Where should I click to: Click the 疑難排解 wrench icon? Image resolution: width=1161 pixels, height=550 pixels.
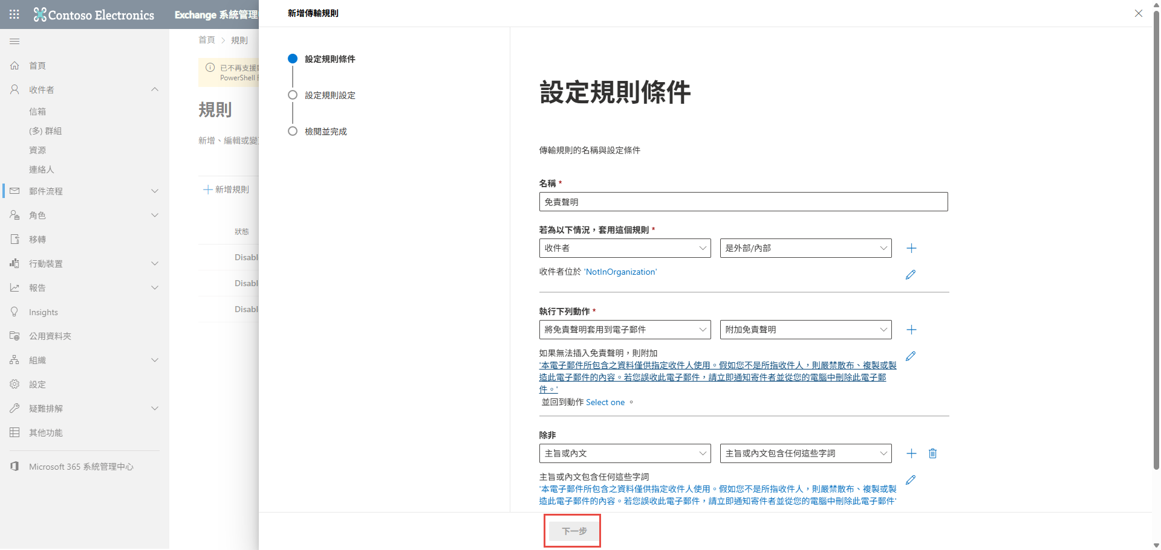pos(15,408)
